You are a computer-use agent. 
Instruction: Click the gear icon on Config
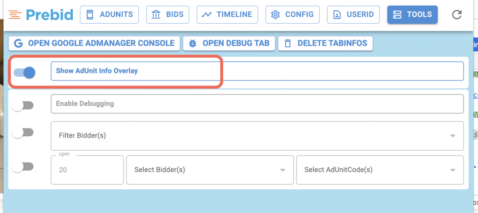(x=275, y=14)
